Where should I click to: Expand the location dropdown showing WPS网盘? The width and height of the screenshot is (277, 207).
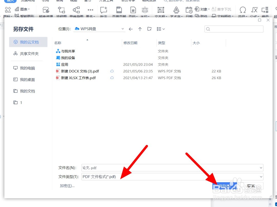(123, 29)
